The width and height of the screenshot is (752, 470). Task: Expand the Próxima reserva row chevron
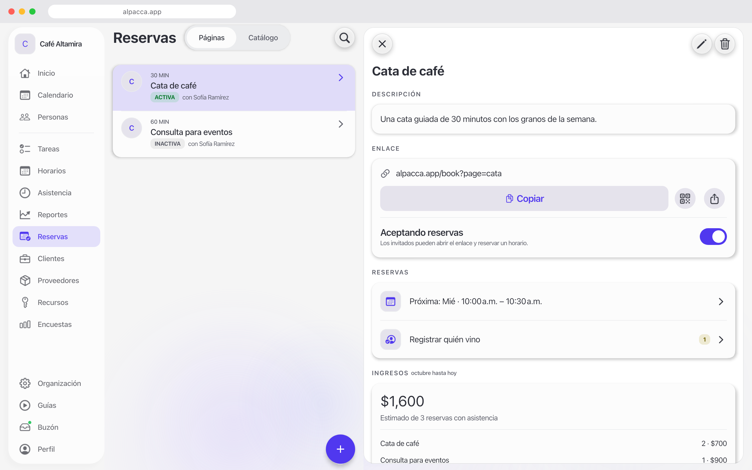coord(721,302)
